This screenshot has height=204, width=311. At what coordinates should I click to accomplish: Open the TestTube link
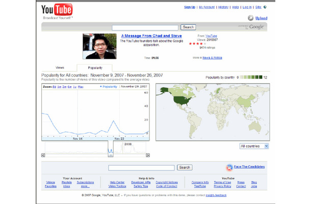coord(200,186)
